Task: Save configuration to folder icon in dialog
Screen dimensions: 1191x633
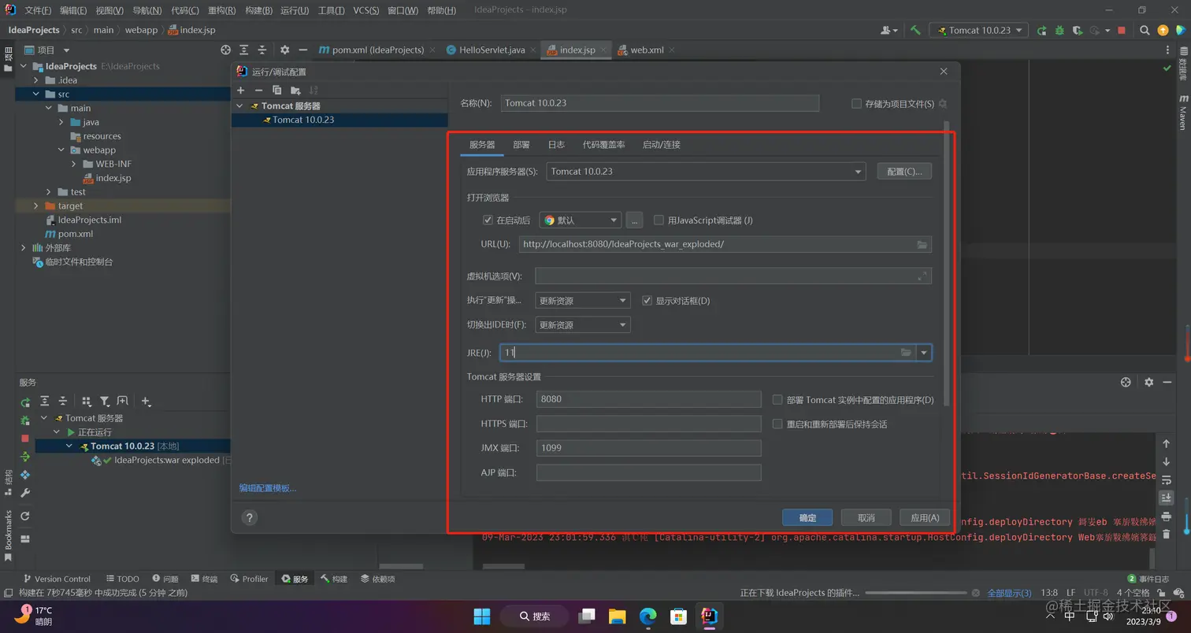Action: 295,90
